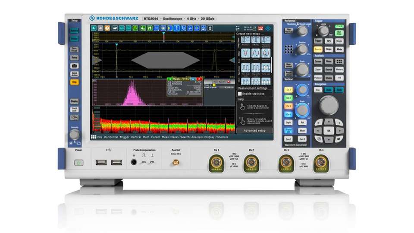Open the toolbar settings sliders icon
This screenshot has height=233, width=414.
point(238,28)
